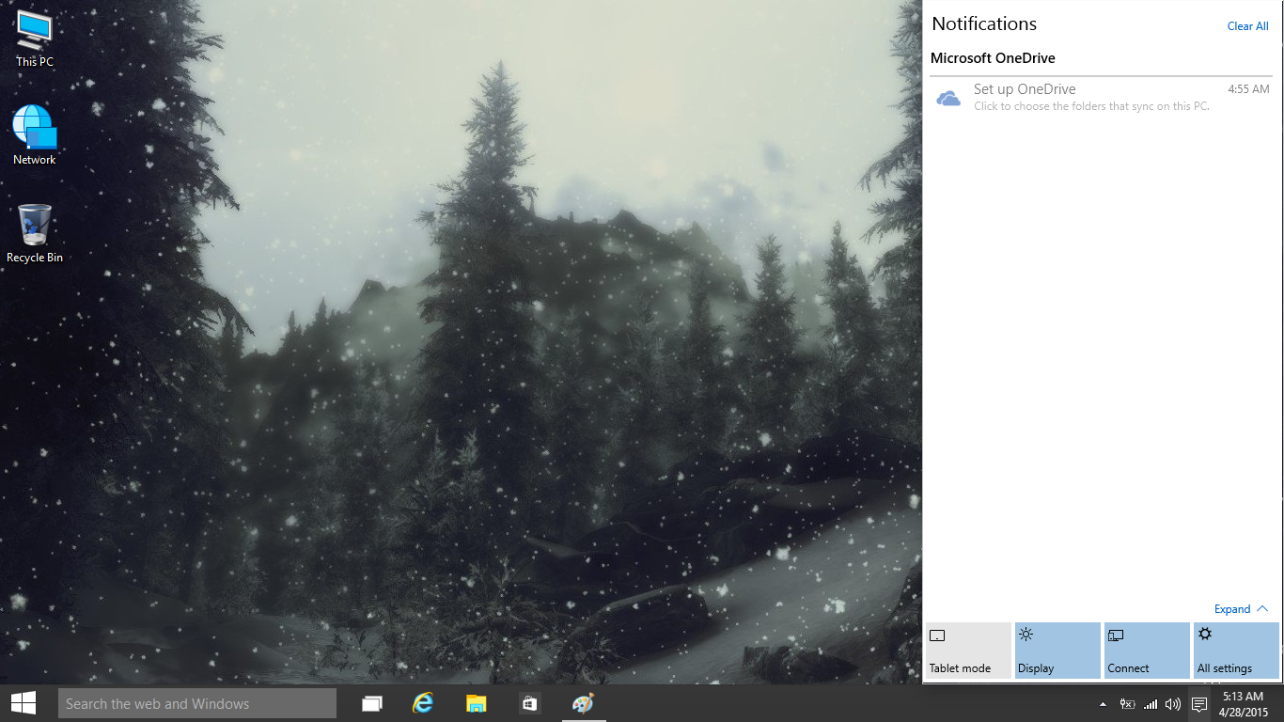
Task: Open the network signal tray icon
Action: [x=1151, y=704]
